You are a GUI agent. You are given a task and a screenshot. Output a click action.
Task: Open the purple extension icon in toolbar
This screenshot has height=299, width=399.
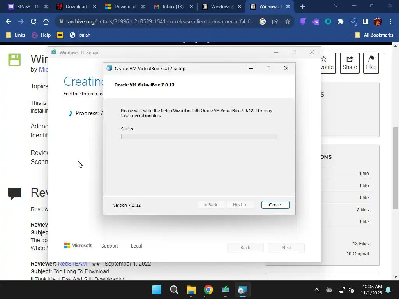pos(303,22)
